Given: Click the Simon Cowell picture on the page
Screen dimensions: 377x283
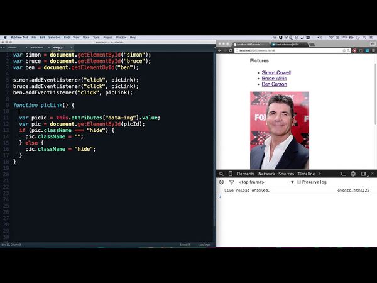Looking at the screenshot, I should [280, 130].
